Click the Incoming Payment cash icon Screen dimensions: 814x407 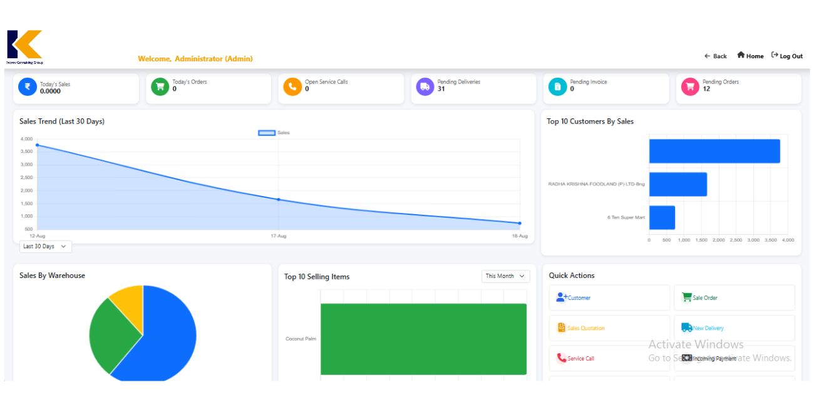coord(686,358)
